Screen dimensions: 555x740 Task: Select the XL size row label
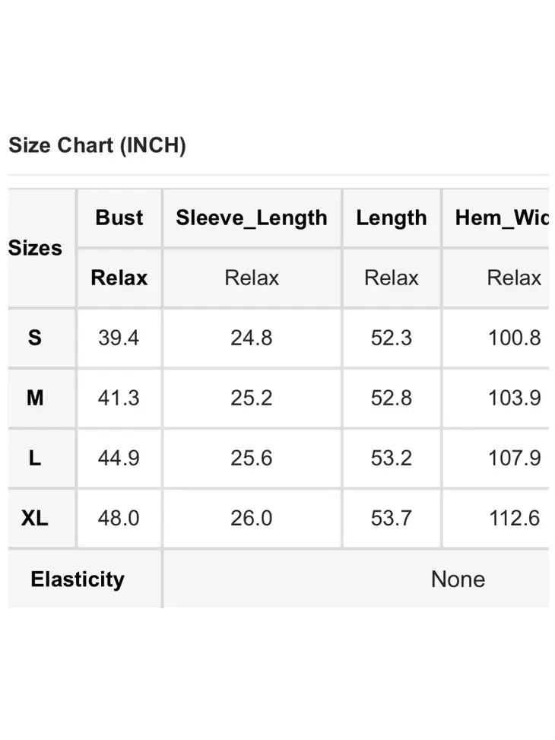click(x=35, y=518)
